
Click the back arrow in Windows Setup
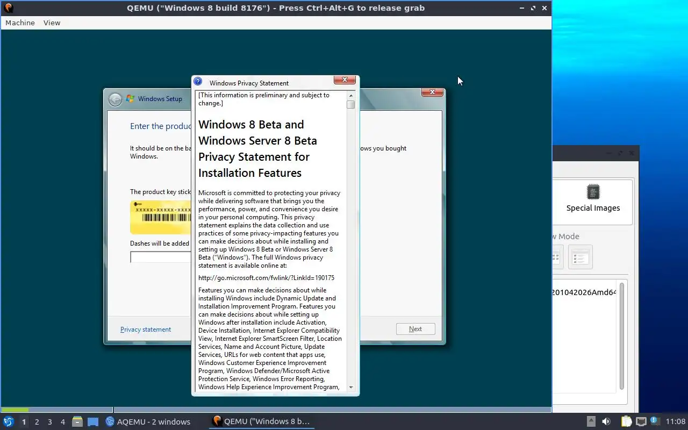[115, 99]
